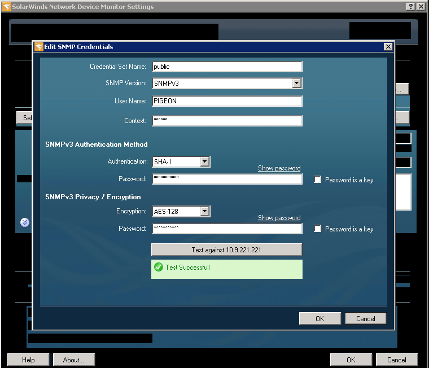Open the Encryption AES-128 dropdown
The height and width of the screenshot is (368, 429).
205,211
